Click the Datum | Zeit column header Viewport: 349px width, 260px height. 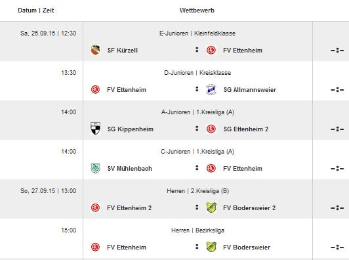pyautogui.click(x=36, y=11)
